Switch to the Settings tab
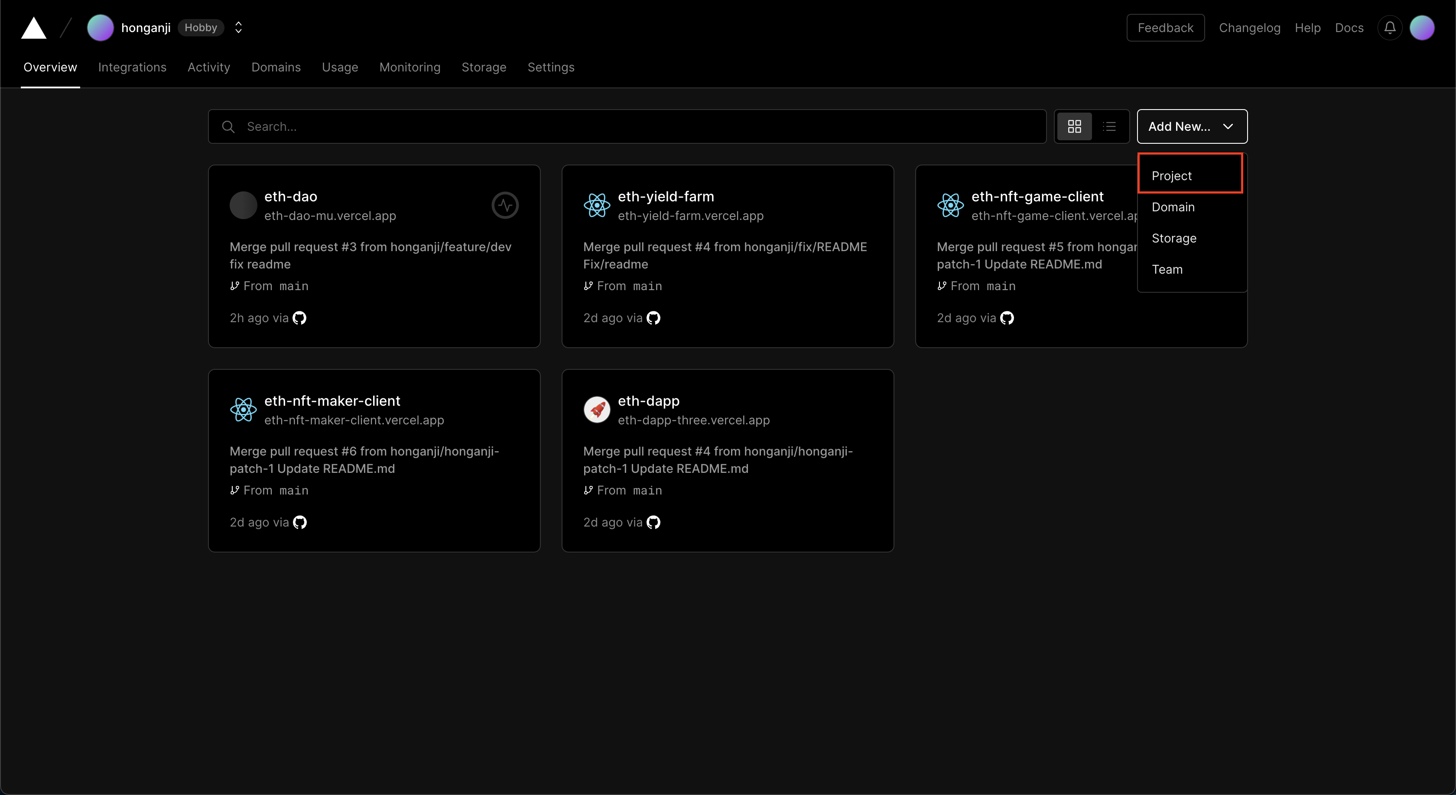1456x795 pixels. point(550,67)
